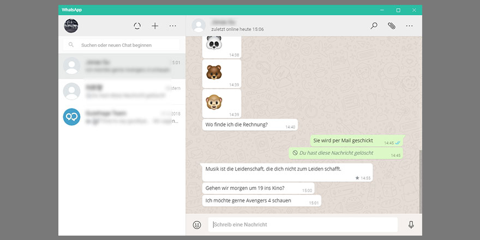Attach a file with the paperclip icon
480x240 pixels.
point(392,26)
